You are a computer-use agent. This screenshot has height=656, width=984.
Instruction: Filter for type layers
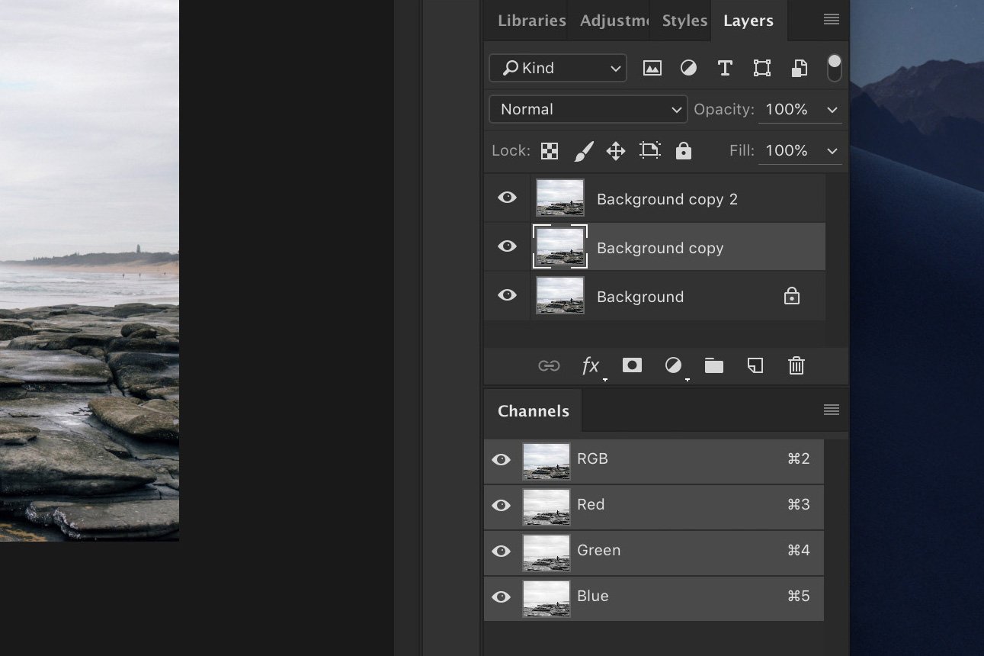coord(724,68)
